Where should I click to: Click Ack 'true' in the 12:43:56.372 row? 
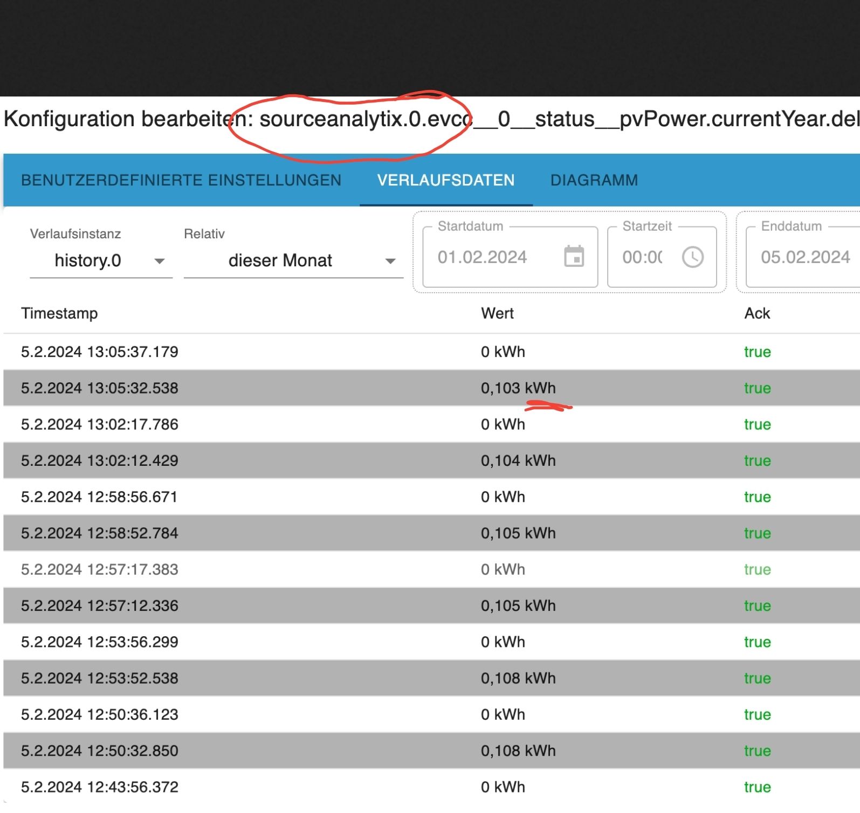(x=758, y=787)
